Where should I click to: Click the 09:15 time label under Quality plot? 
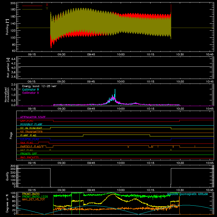pos(32,190)
